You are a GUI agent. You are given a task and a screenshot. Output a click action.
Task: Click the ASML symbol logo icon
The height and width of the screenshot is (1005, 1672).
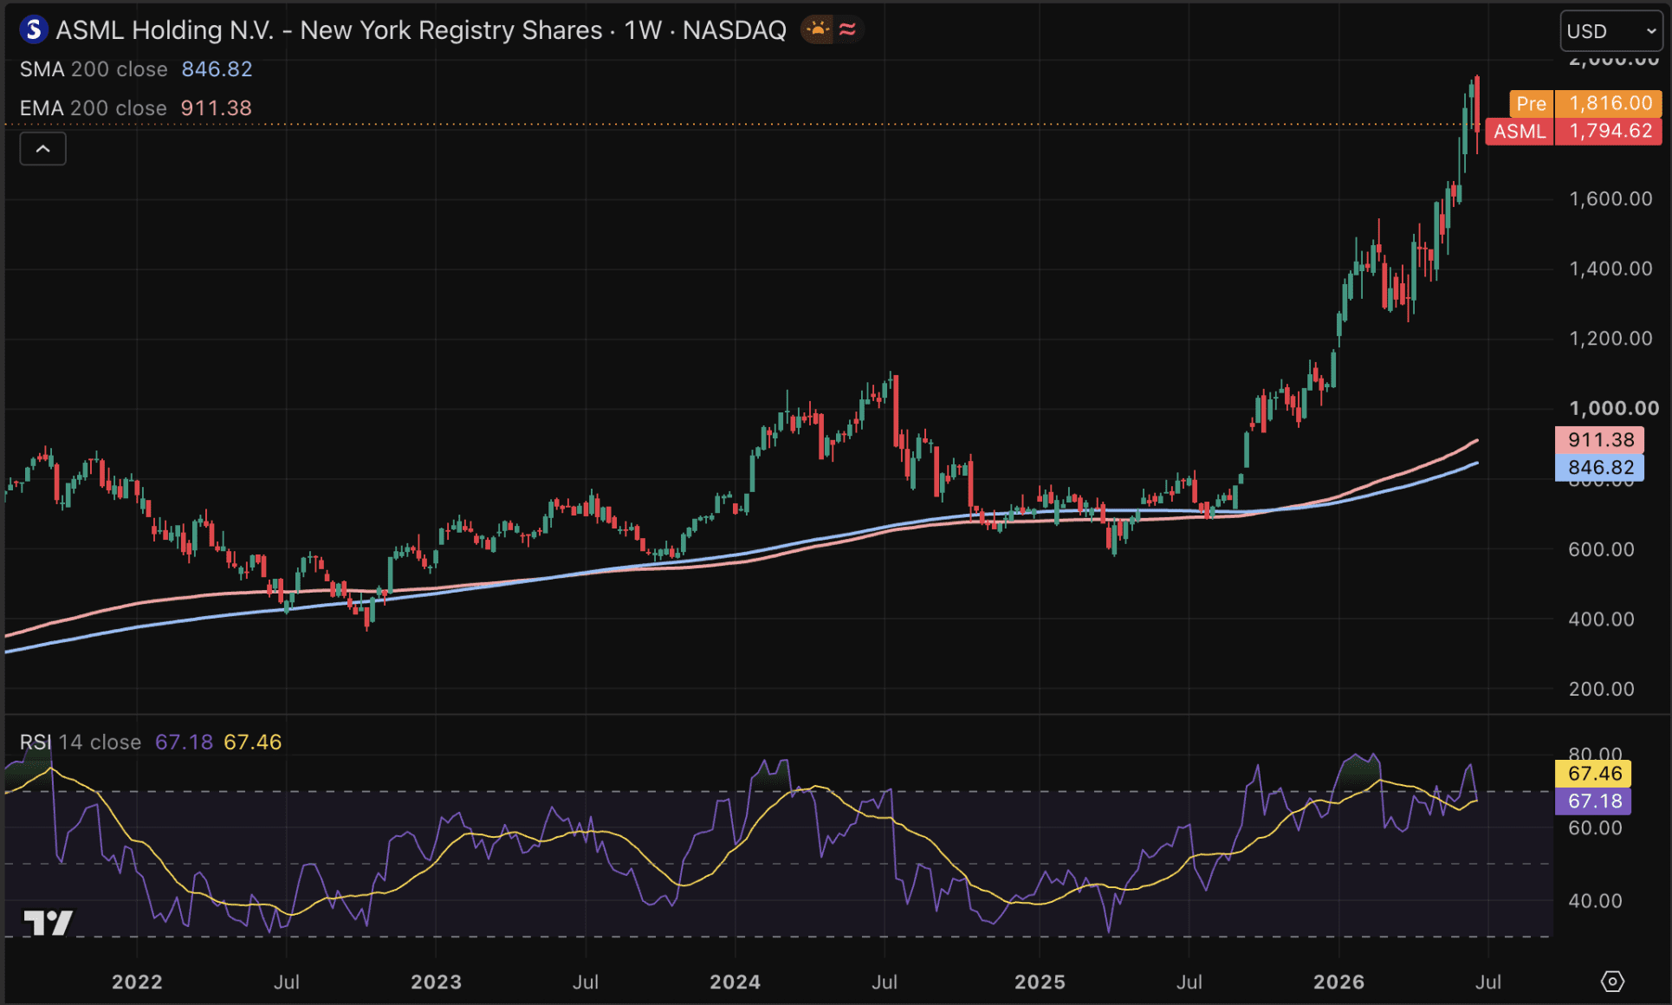34,30
